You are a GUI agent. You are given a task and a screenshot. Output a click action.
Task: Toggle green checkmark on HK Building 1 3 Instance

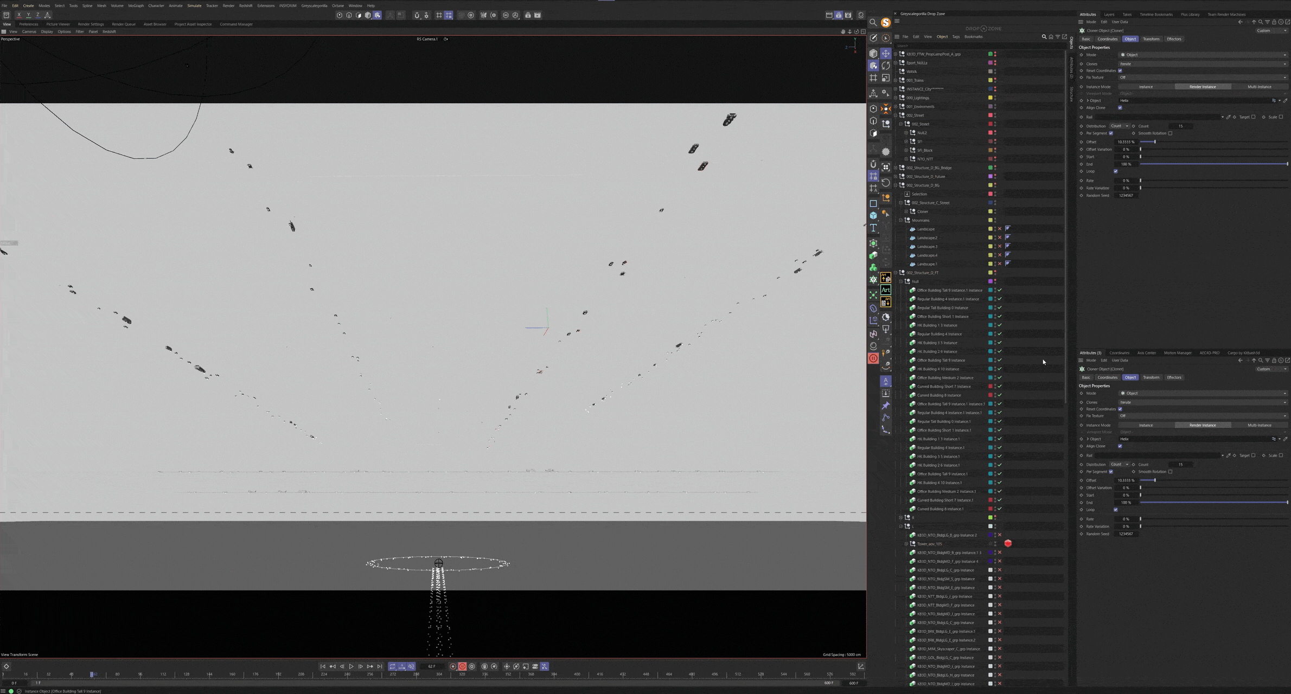click(1000, 325)
